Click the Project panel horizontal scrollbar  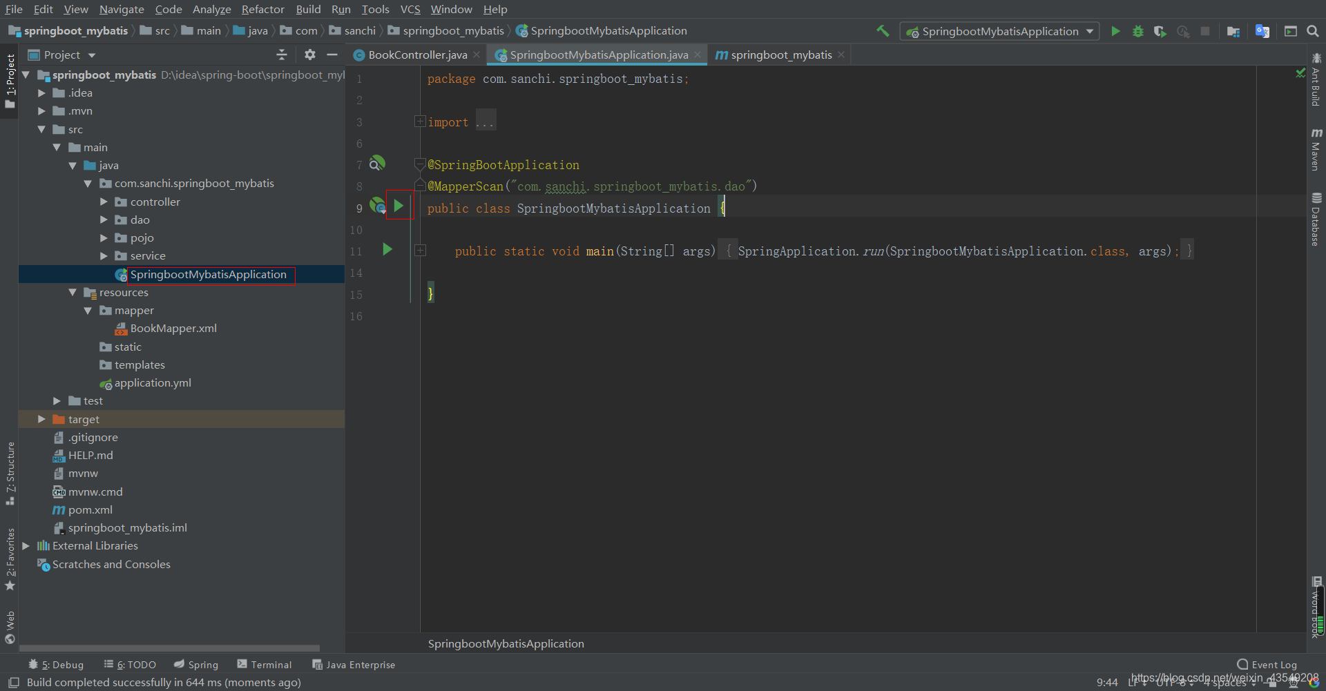click(169, 648)
